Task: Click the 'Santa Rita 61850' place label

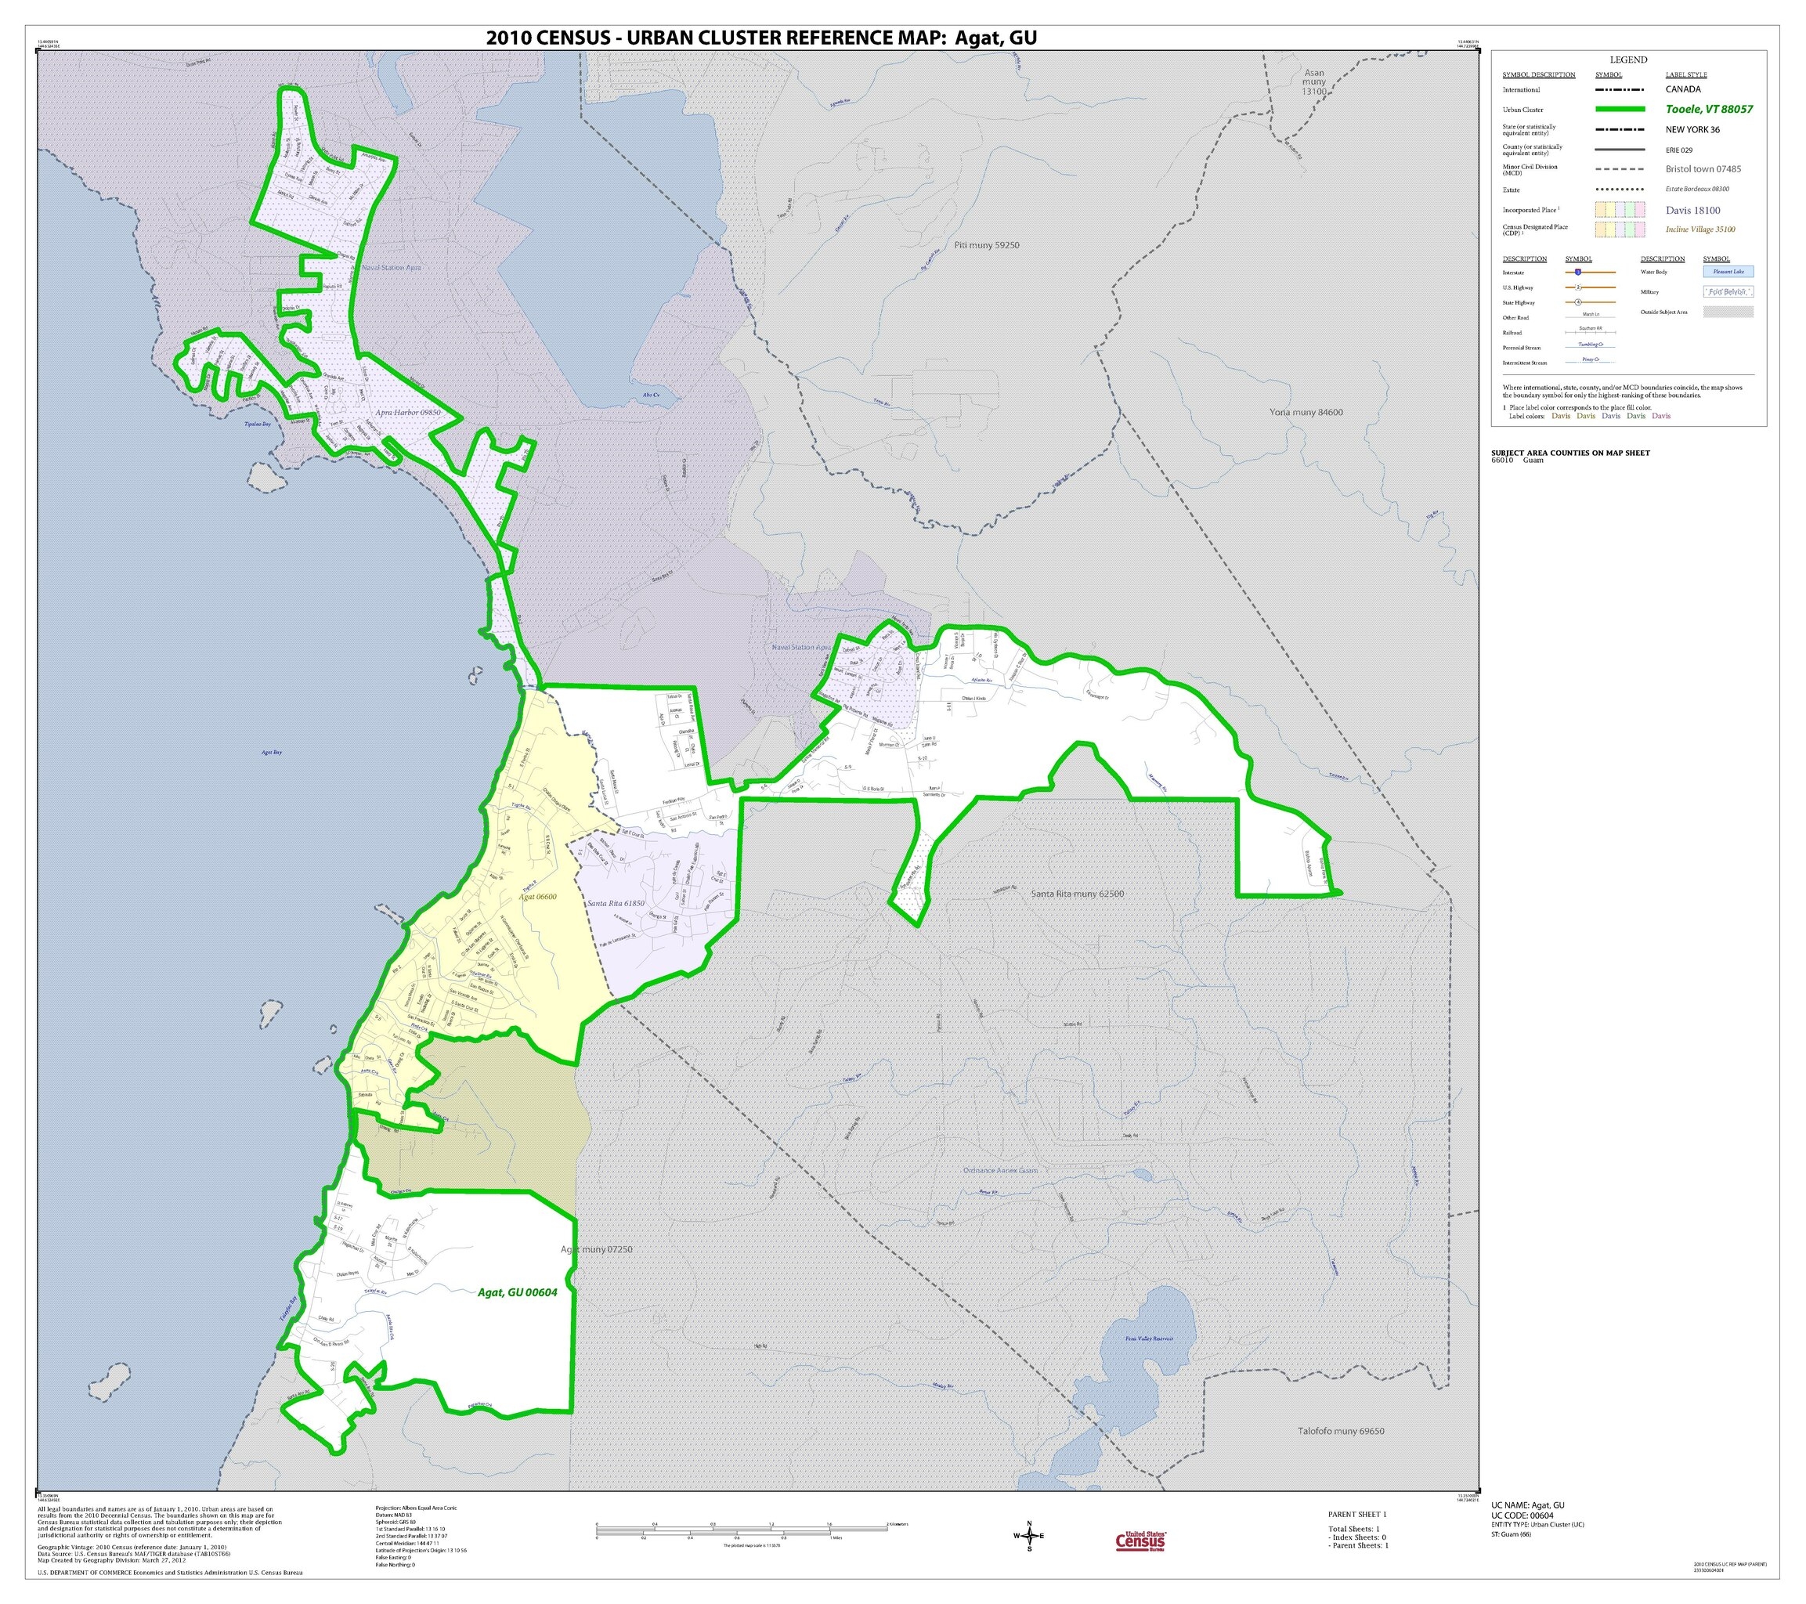Action: tap(616, 904)
